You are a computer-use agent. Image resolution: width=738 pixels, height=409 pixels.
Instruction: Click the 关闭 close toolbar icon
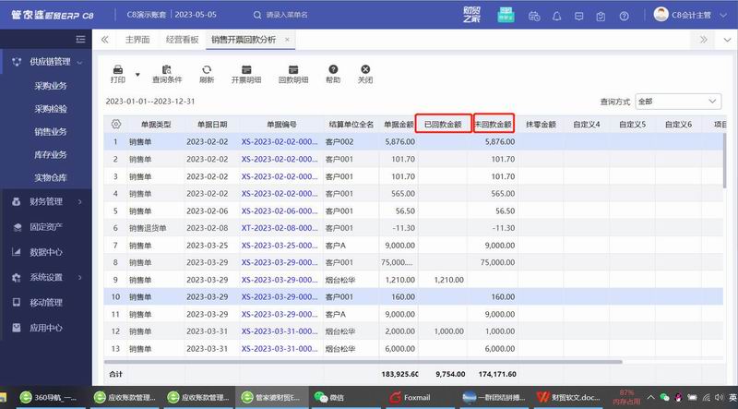click(x=365, y=69)
